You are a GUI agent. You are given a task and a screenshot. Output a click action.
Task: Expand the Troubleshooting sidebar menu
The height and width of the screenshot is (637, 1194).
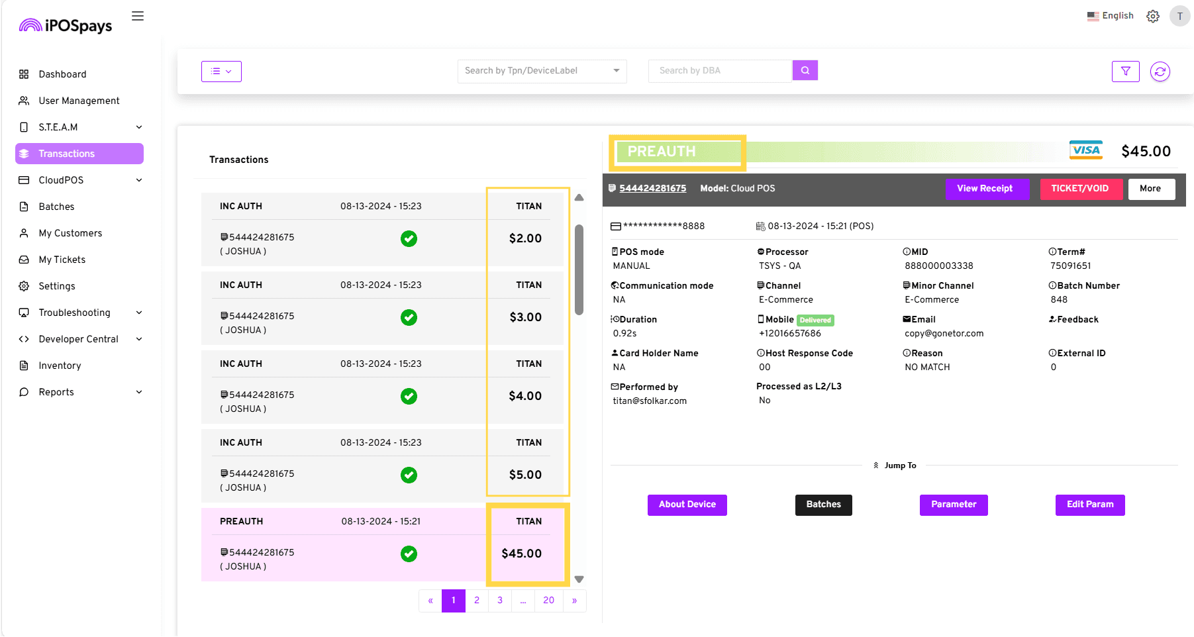tap(79, 313)
